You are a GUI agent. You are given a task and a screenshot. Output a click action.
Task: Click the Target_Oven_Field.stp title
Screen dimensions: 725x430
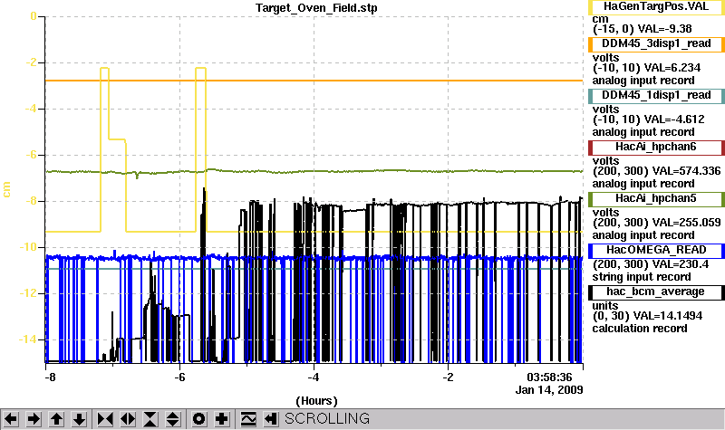tap(315, 8)
